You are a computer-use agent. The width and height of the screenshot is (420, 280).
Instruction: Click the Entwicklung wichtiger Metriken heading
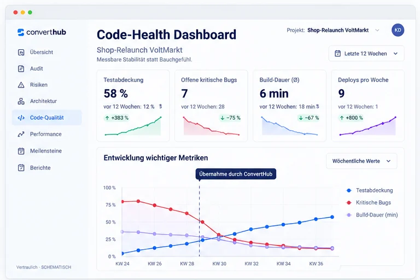156,158
